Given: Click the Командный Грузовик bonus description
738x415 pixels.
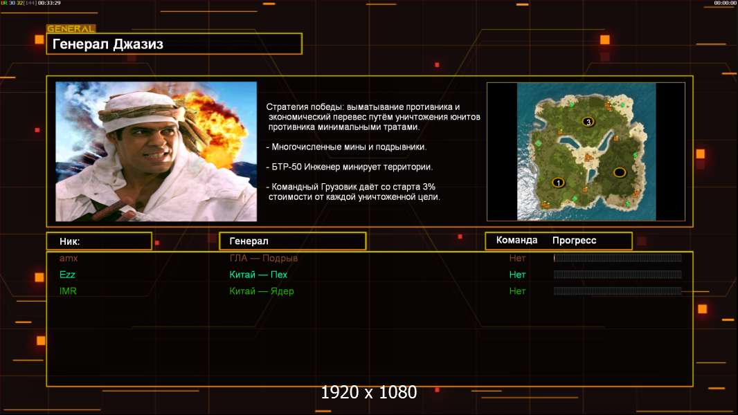Looking at the screenshot, I should [x=353, y=192].
